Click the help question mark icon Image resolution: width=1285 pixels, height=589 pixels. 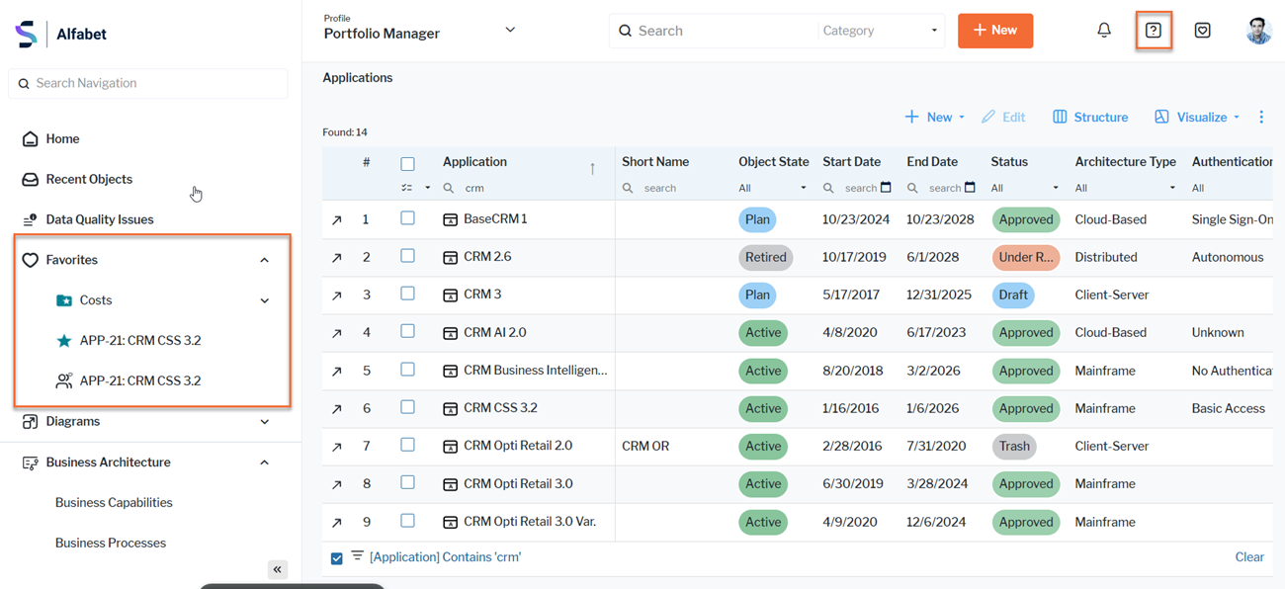coord(1153,31)
